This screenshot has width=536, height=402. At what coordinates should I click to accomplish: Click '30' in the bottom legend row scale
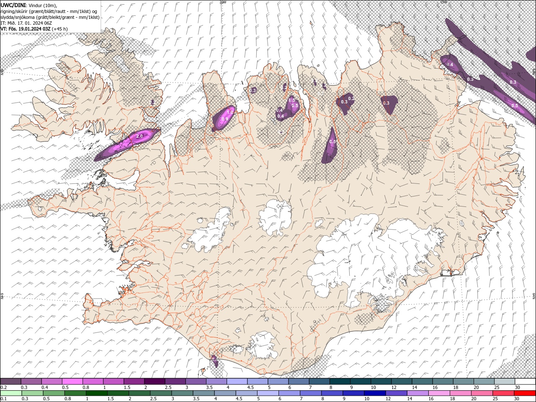pos(517,399)
